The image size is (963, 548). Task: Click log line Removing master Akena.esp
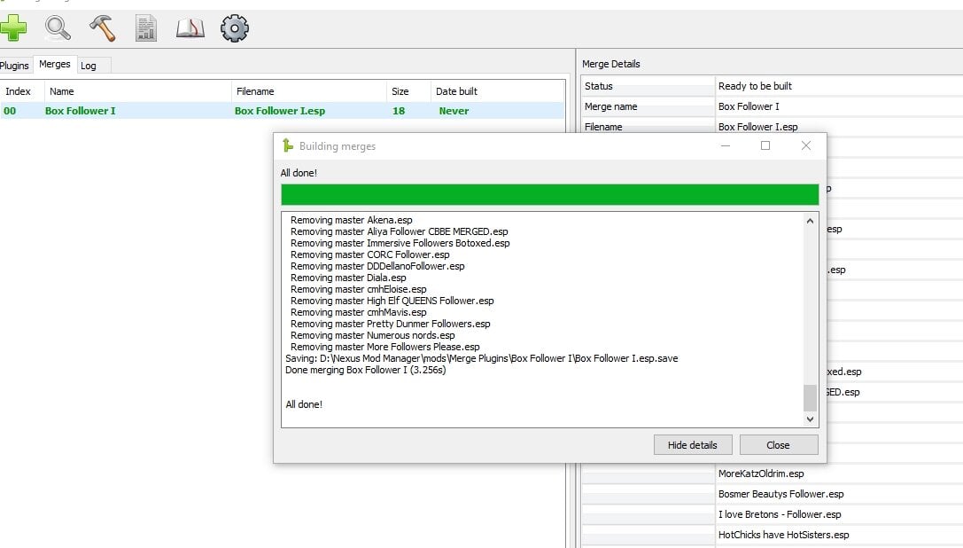pos(352,220)
